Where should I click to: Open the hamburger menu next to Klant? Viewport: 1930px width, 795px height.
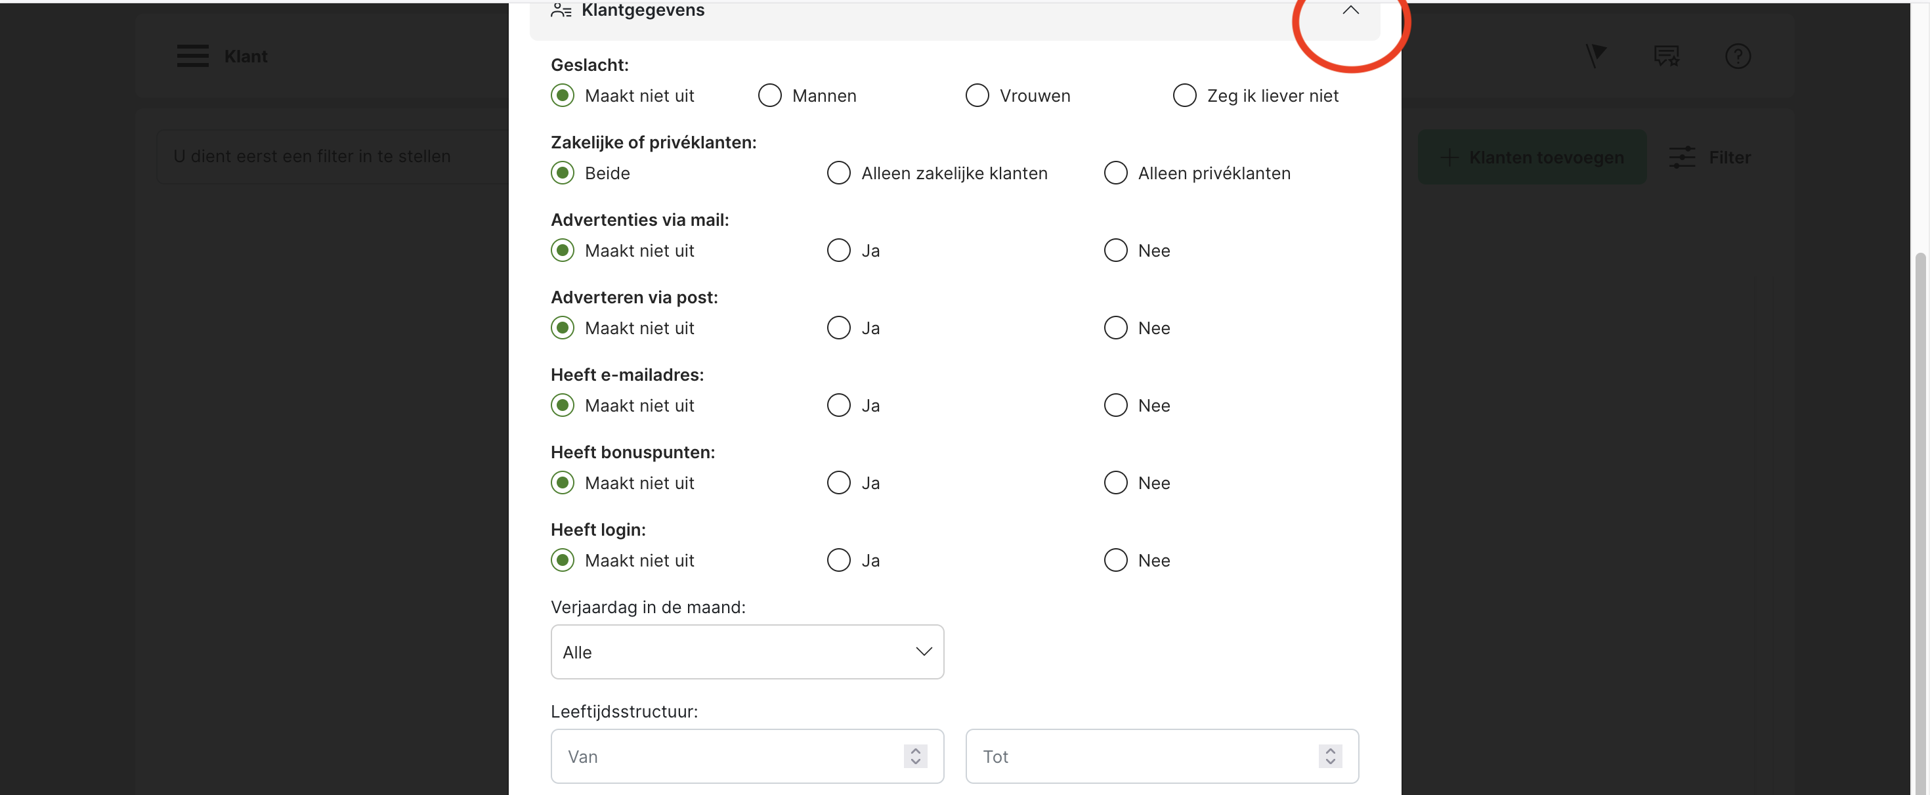192,56
